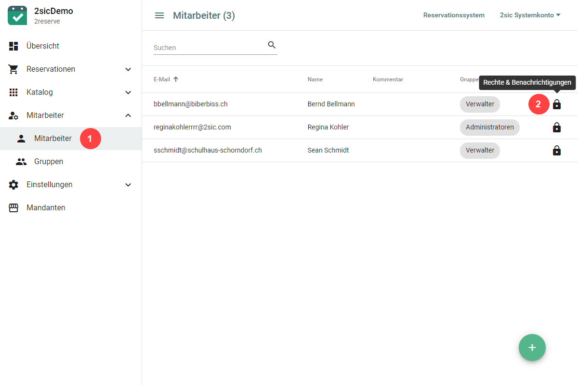Screen dimensions: 578x385
Task: Click the Administratoren group chip
Action: [x=489, y=128]
